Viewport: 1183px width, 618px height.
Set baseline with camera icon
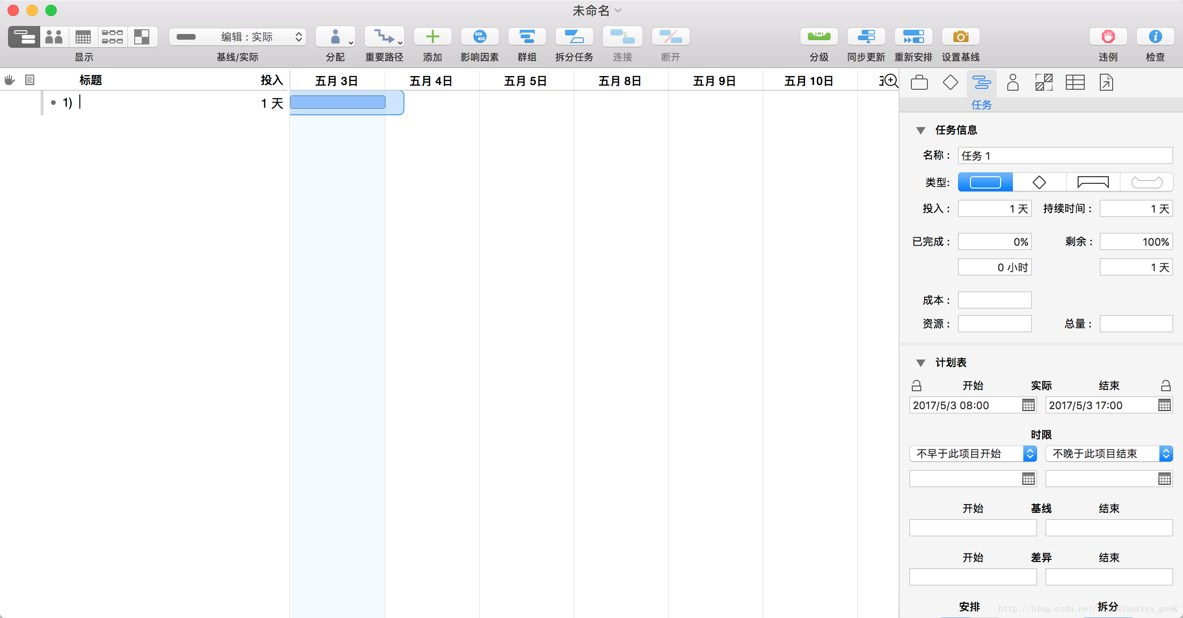(960, 36)
